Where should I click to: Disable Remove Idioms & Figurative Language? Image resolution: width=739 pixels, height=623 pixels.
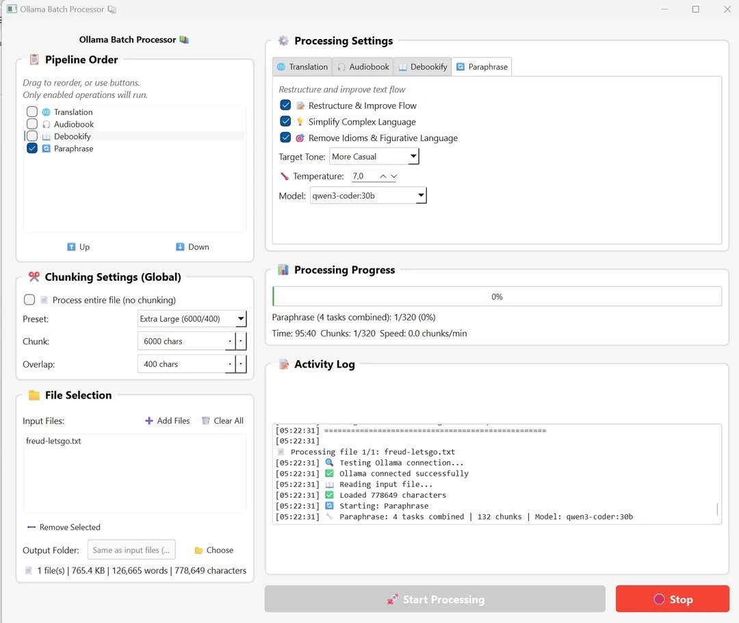point(286,138)
